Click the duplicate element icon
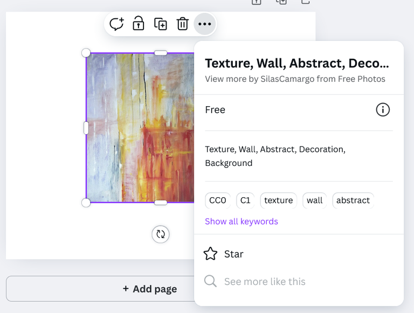 (161, 24)
